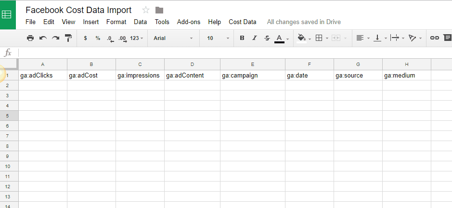Open the View menu

click(68, 22)
